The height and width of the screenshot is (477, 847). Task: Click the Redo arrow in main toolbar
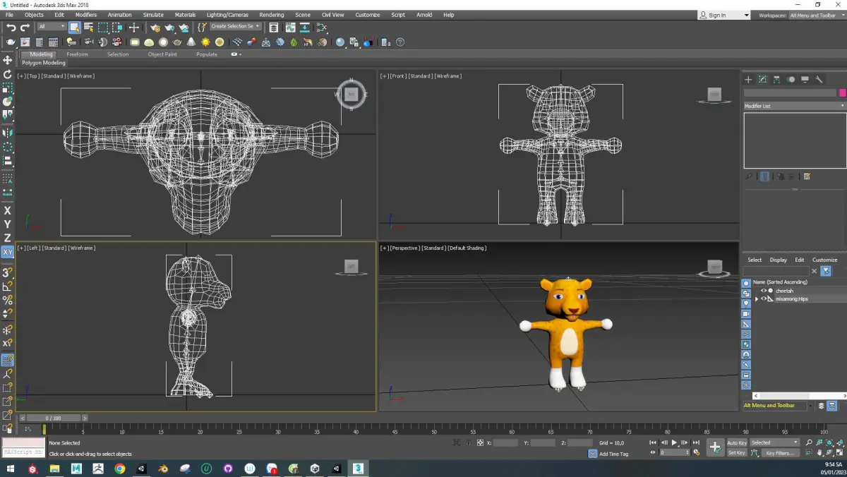[x=25, y=28]
